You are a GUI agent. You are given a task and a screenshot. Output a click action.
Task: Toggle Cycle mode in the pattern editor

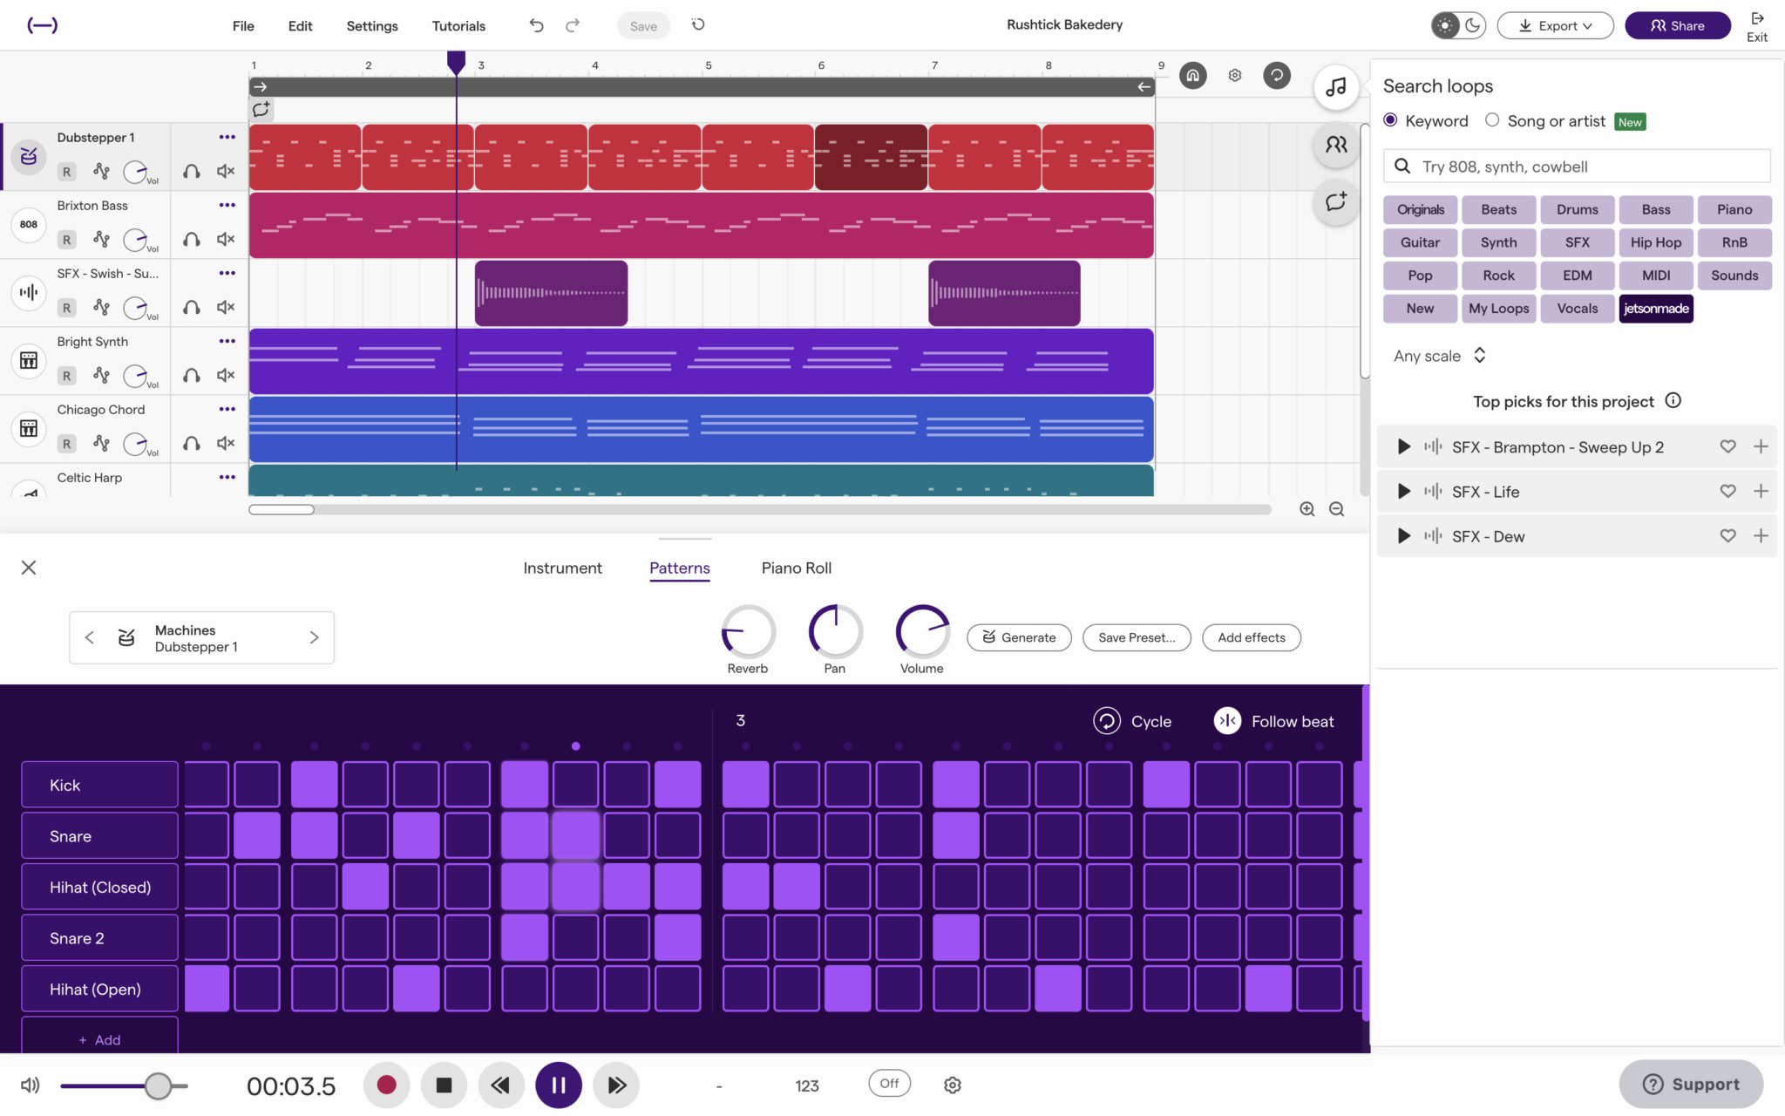point(1105,720)
